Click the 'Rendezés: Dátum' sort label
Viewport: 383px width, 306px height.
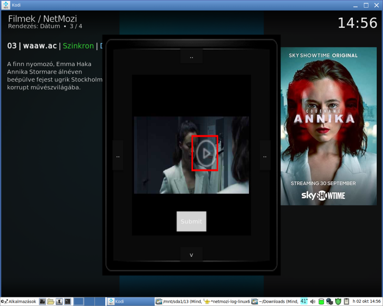pyautogui.click(x=34, y=26)
